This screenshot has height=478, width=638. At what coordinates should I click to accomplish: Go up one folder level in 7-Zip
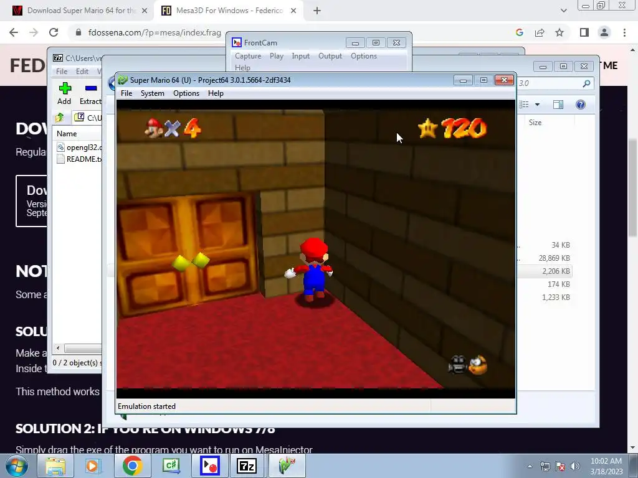tap(60, 118)
